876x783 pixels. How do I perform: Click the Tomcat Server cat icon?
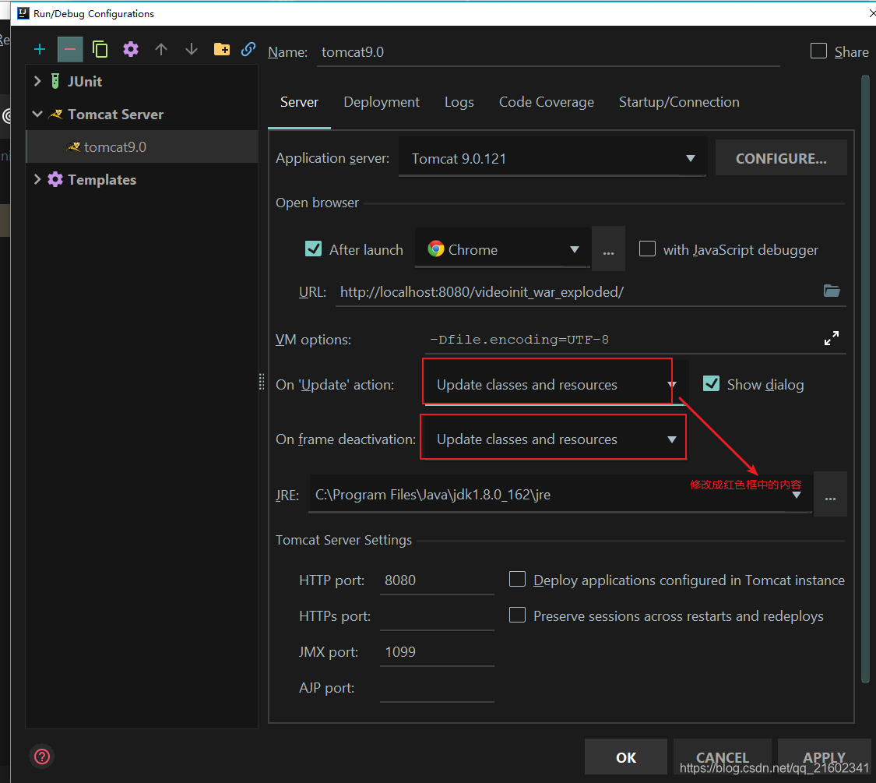click(55, 115)
